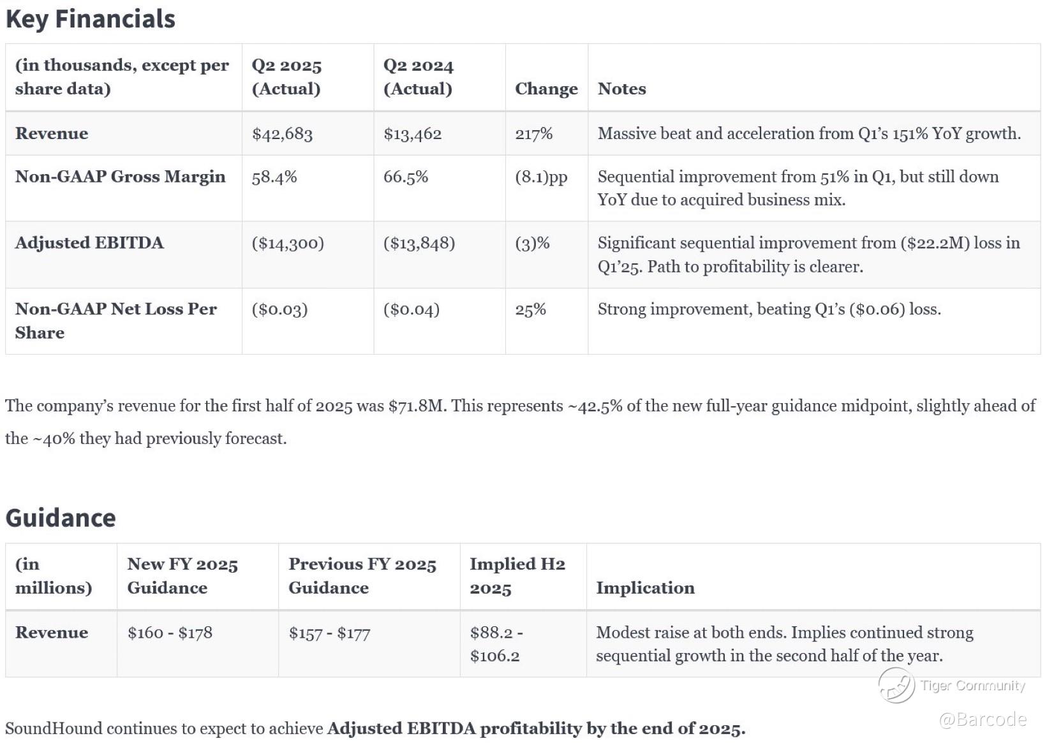Select the Q2 2024 (Actual) column header
Viewport: 1047px width, 743px height.
pyautogui.click(x=418, y=77)
